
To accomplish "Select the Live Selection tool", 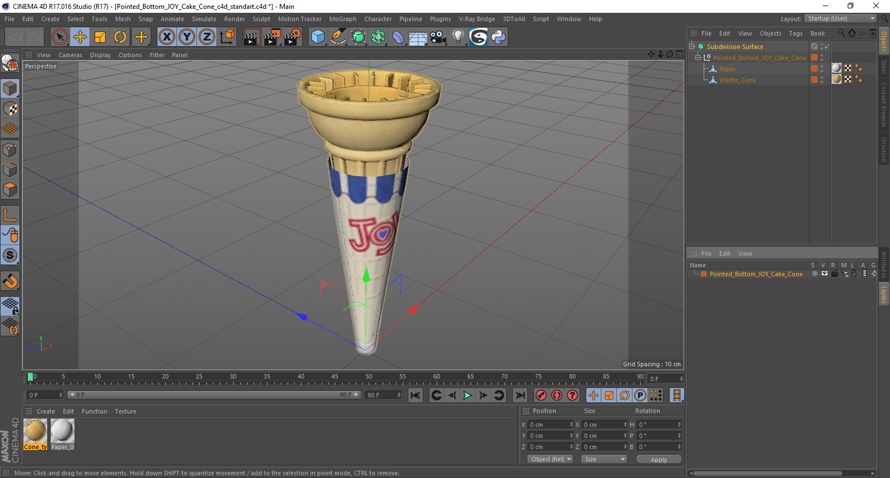I will pos(60,37).
